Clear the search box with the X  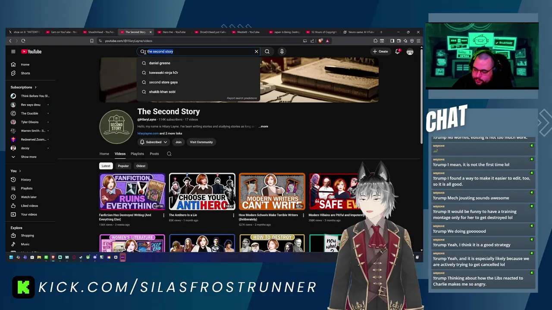point(256,52)
